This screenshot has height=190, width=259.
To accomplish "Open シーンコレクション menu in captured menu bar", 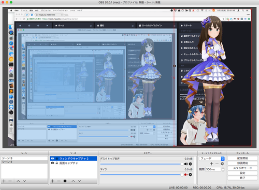I will [x=60, y=10].
